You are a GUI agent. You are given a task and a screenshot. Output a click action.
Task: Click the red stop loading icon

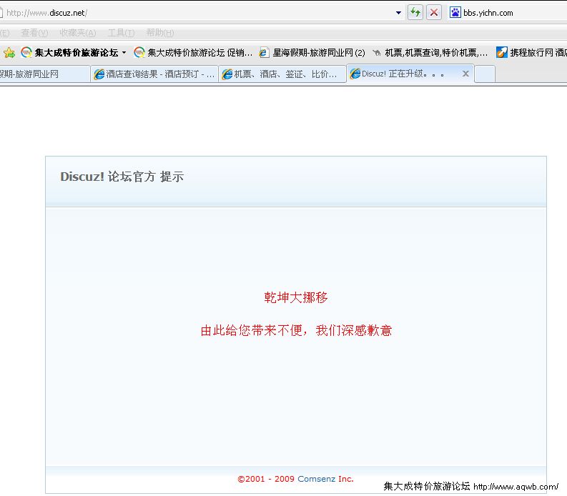point(434,12)
